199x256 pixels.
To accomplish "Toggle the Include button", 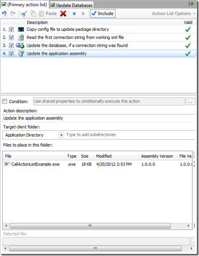I will coord(103,13).
